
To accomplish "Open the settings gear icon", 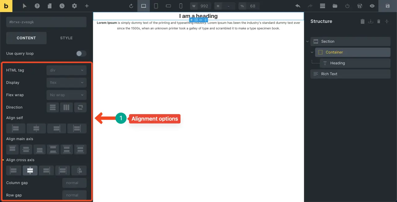I will (74, 6).
